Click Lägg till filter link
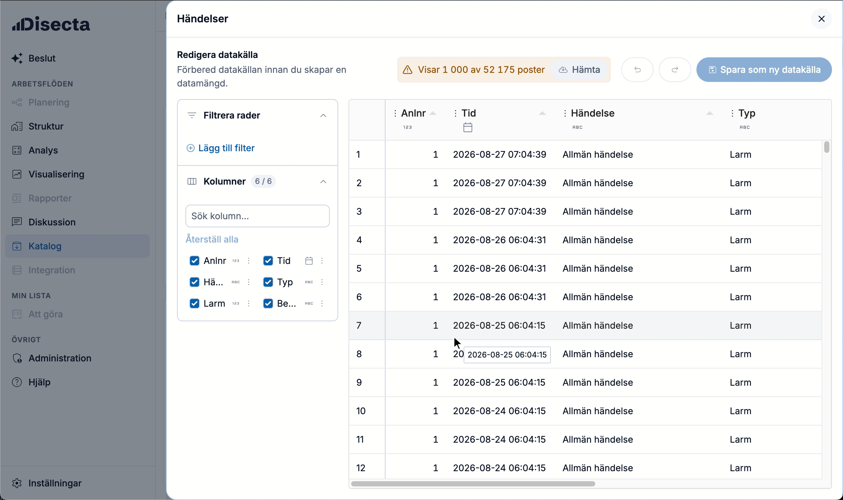843x500 pixels. (220, 148)
